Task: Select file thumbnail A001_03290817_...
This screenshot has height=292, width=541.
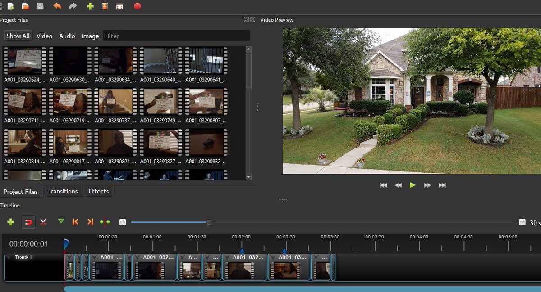Action: (x=70, y=142)
